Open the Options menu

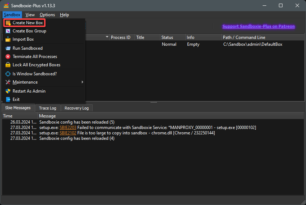47,15
